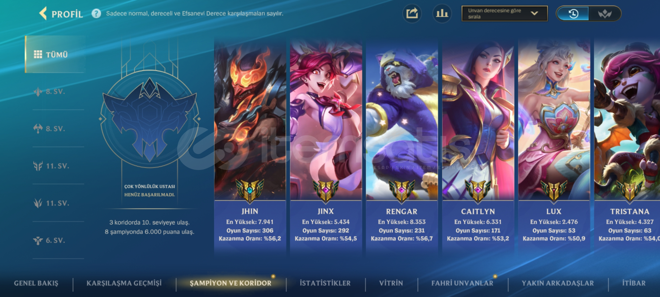Screen dimensions: 660x297
Task: Select the Tümü grid filter
Action: point(55,54)
